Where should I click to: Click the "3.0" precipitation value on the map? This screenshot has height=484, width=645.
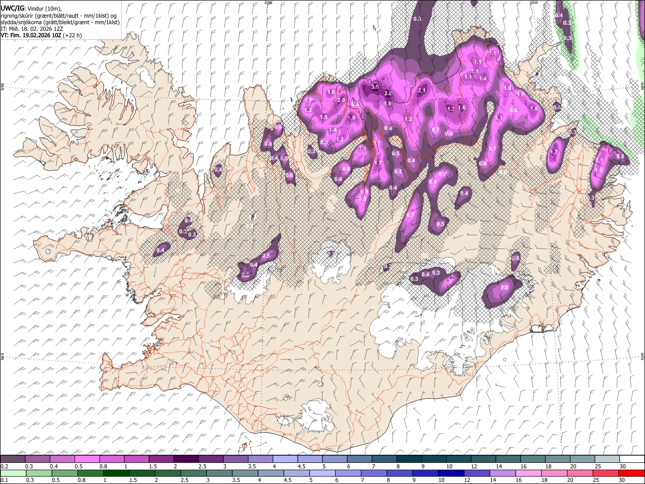click(x=375, y=87)
